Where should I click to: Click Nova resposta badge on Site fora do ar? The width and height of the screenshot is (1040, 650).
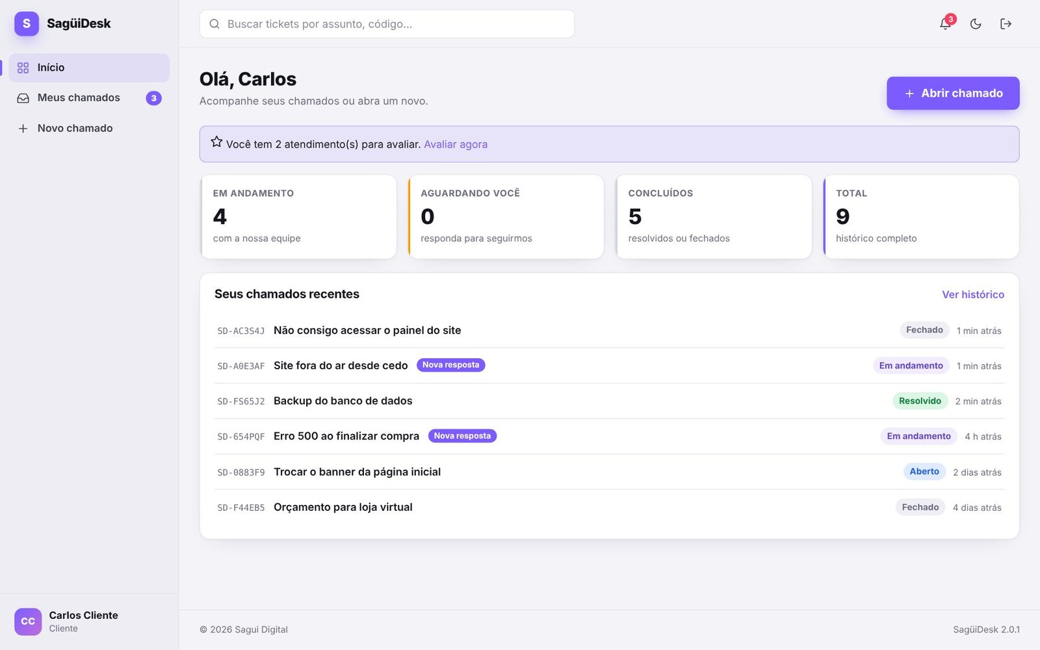(450, 365)
